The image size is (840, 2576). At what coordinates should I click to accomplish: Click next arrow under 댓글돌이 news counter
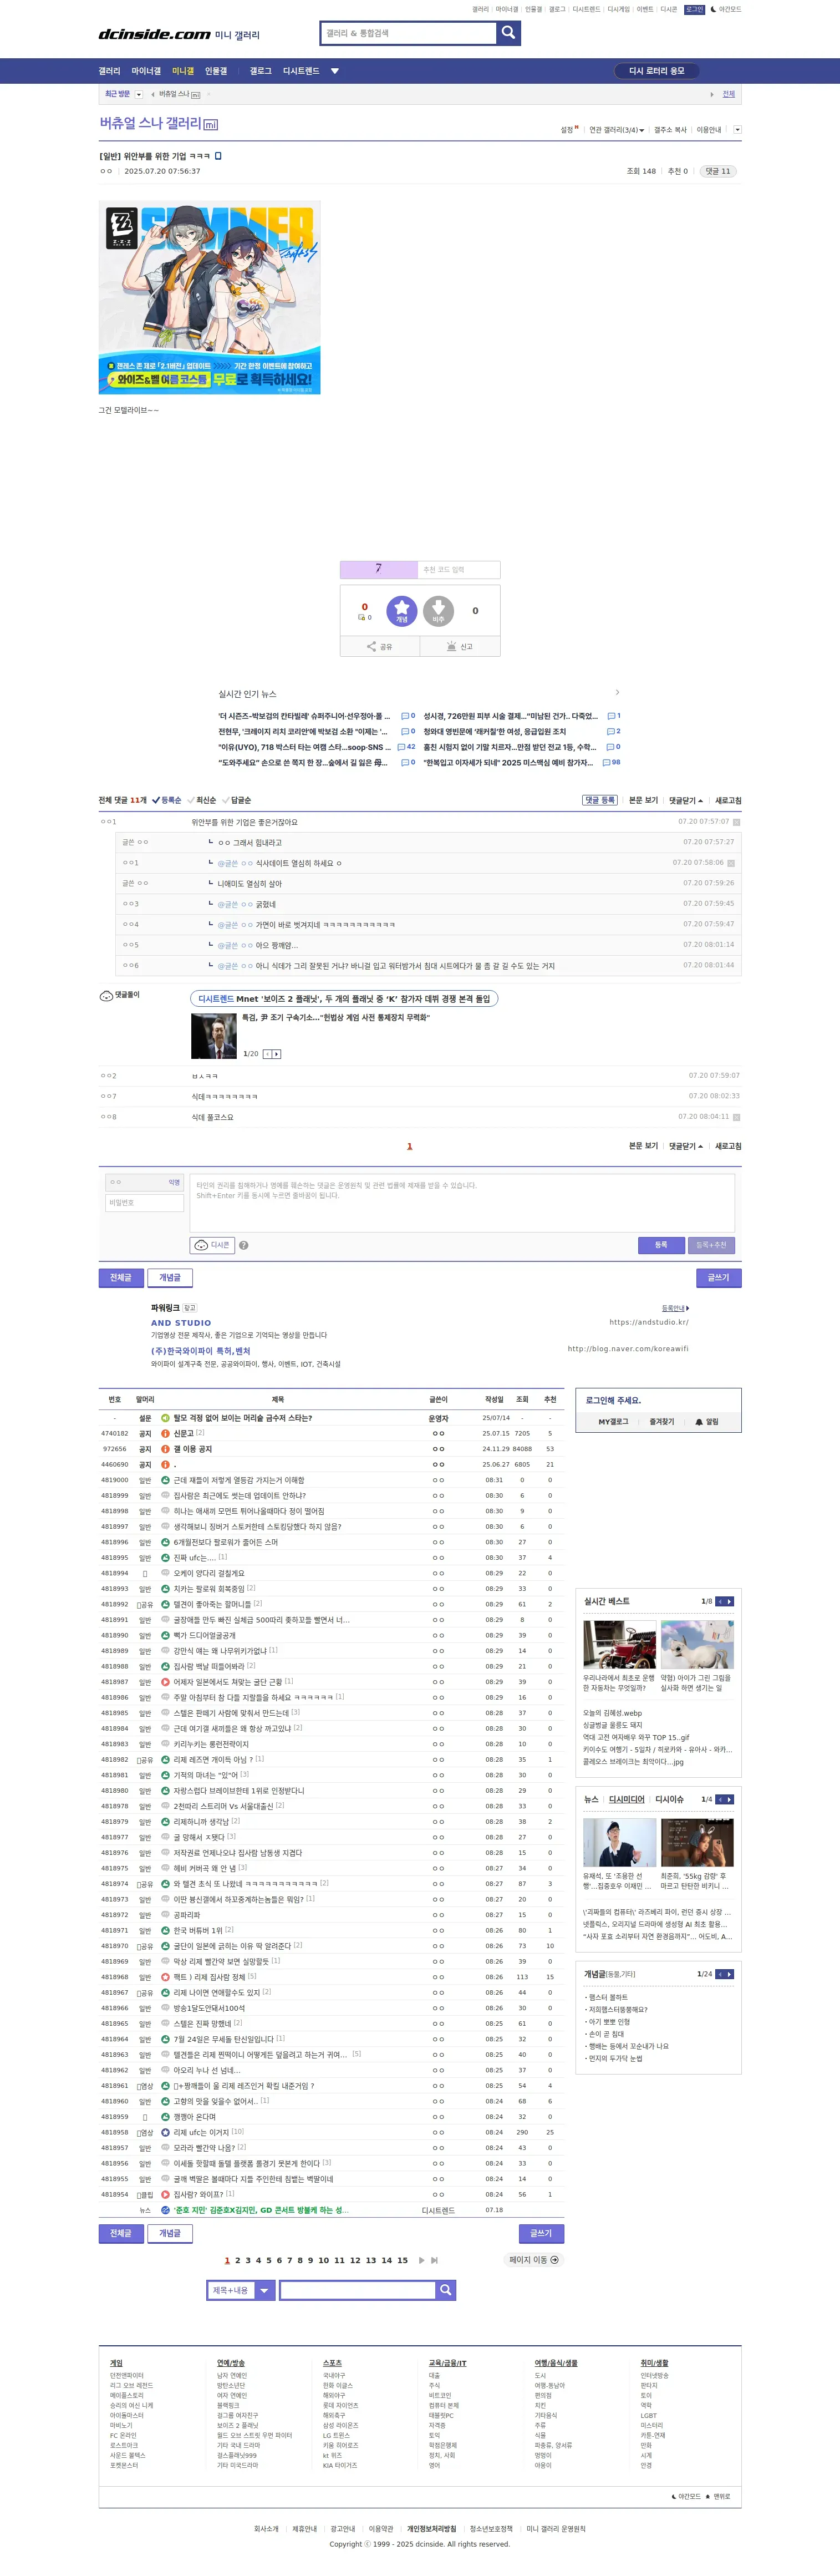[277, 1054]
